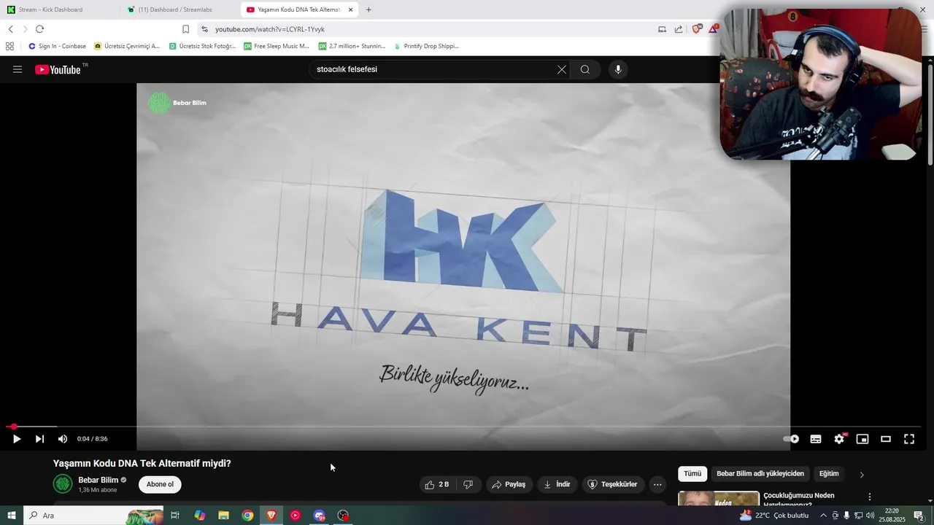
Task: Open the Çocukluğumuzu Neden Hatırlamıyoruz title link
Action: click(x=799, y=499)
